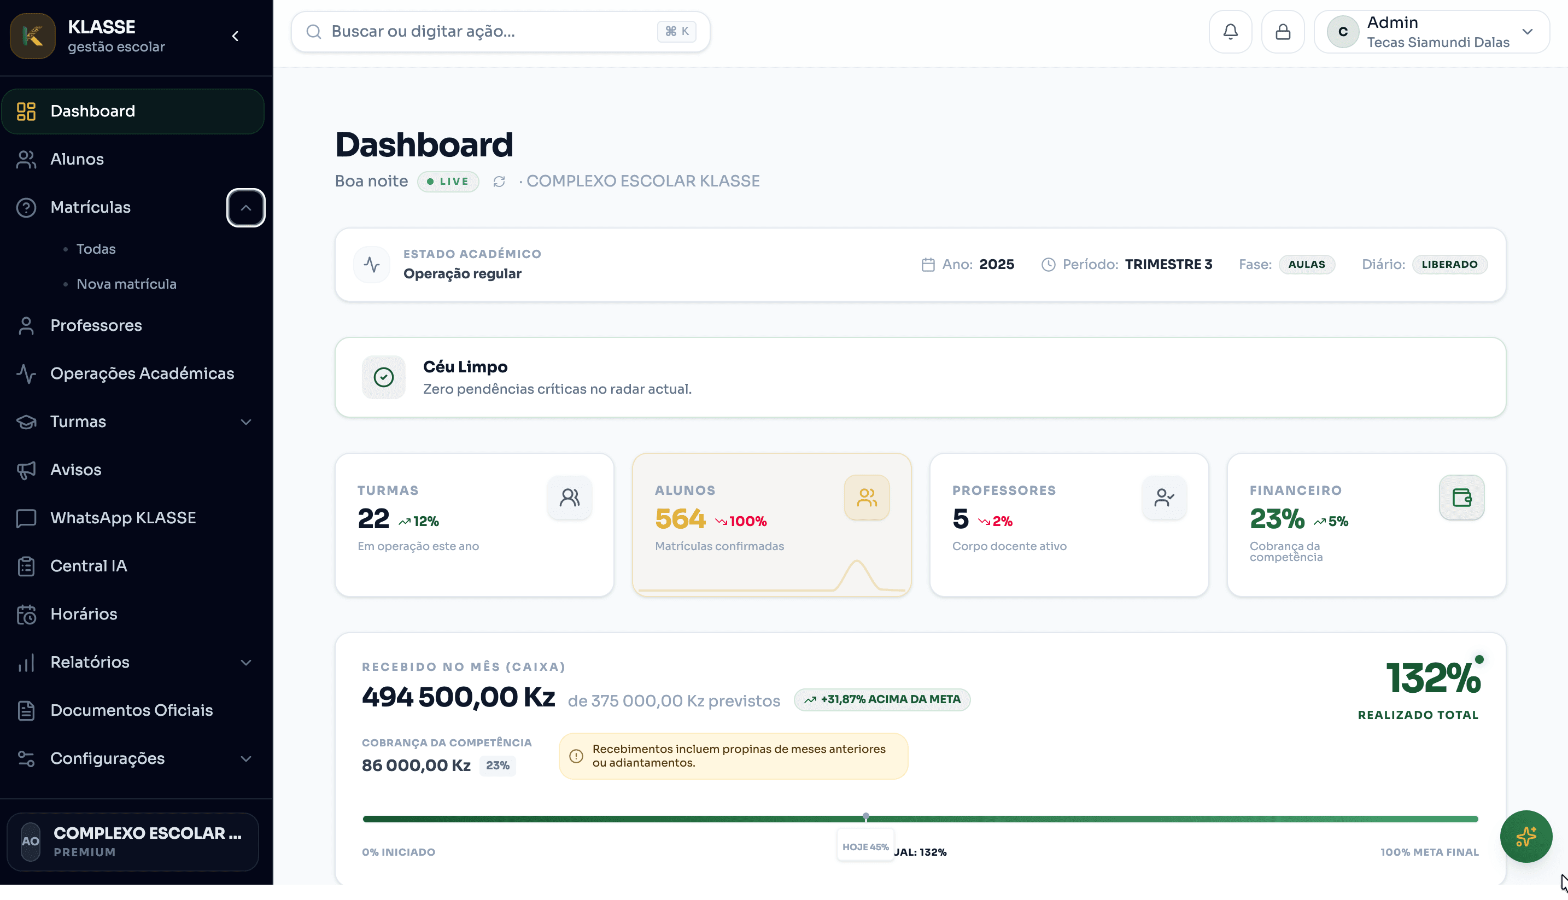Click the AULAS phase badge
This screenshot has width=1568, height=900.
(x=1306, y=265)
